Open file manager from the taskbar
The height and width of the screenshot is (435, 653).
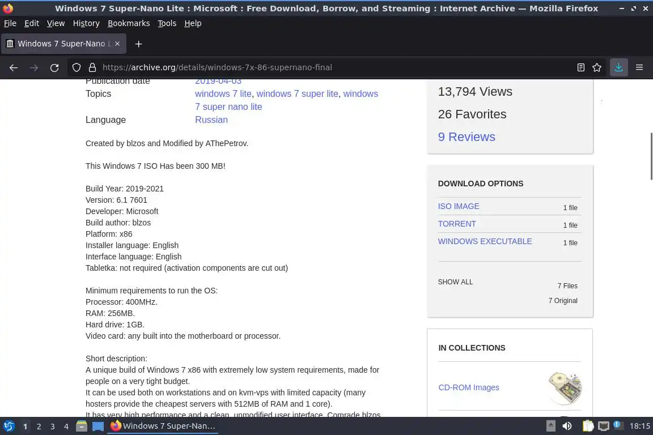coord(82,426)
